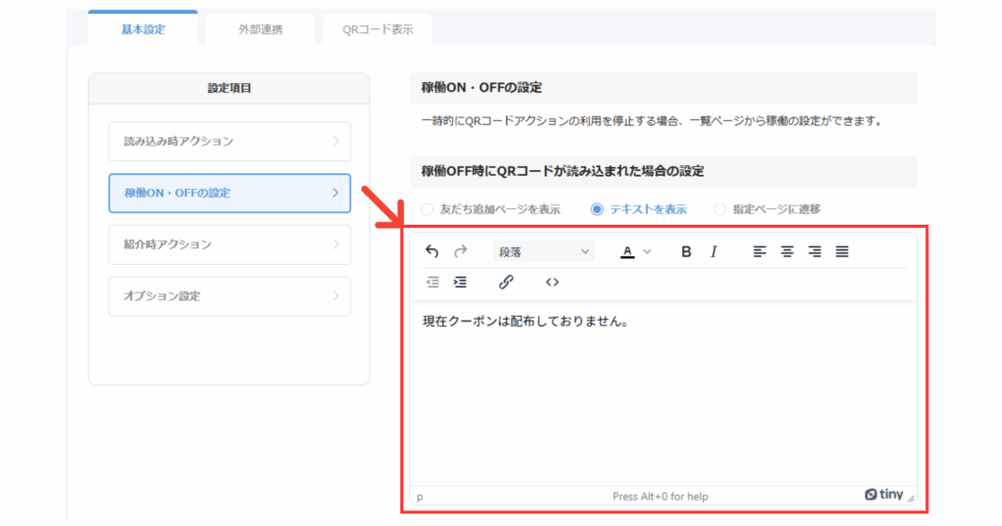Toggle italic formatting in editor
The height and width of the screenshot is (526, 1002).
pos(713,252)
